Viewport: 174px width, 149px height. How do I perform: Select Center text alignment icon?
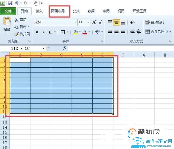[116, 32]
